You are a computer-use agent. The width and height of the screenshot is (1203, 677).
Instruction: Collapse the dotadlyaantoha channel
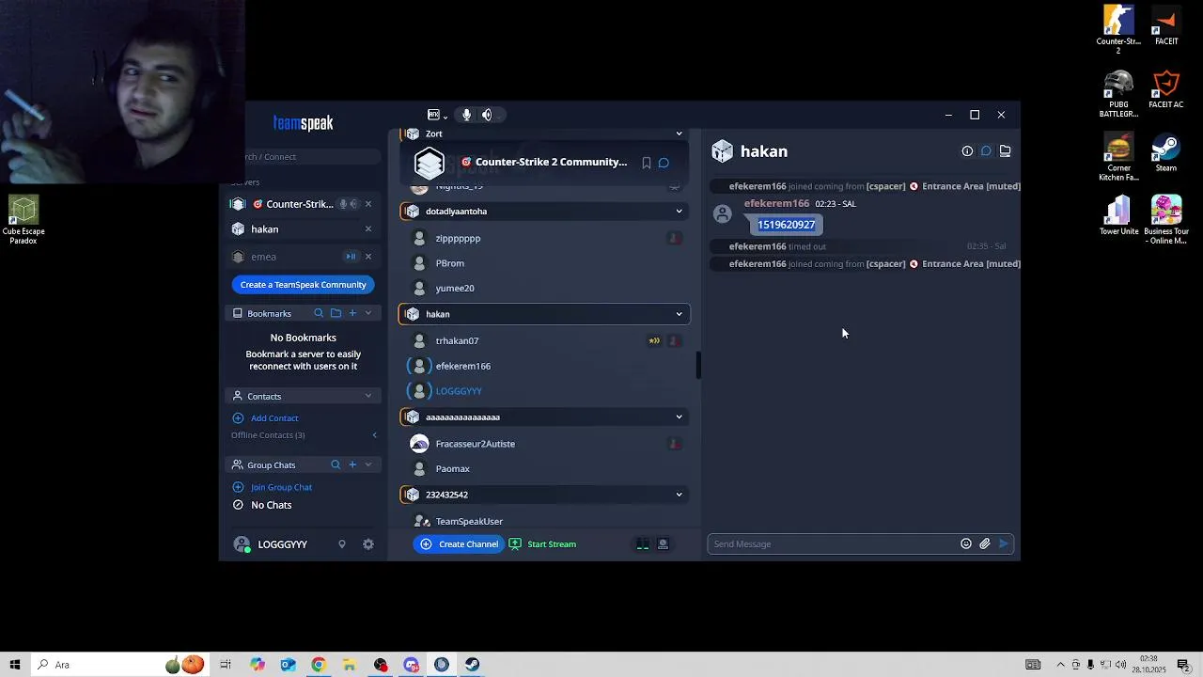pos(679,212)
